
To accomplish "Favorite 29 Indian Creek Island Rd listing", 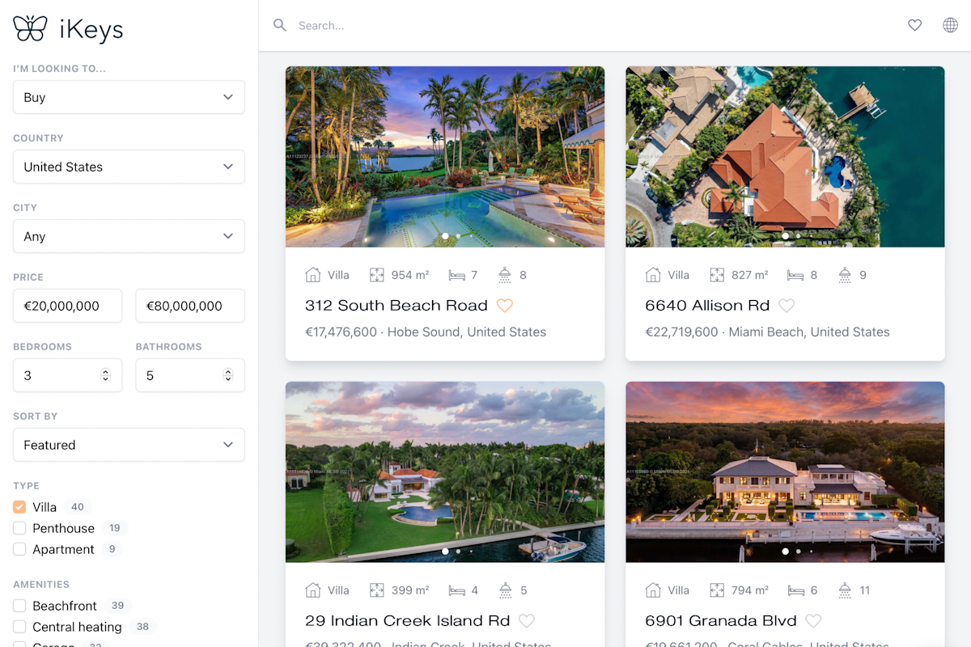I will [x=527, y=621].
